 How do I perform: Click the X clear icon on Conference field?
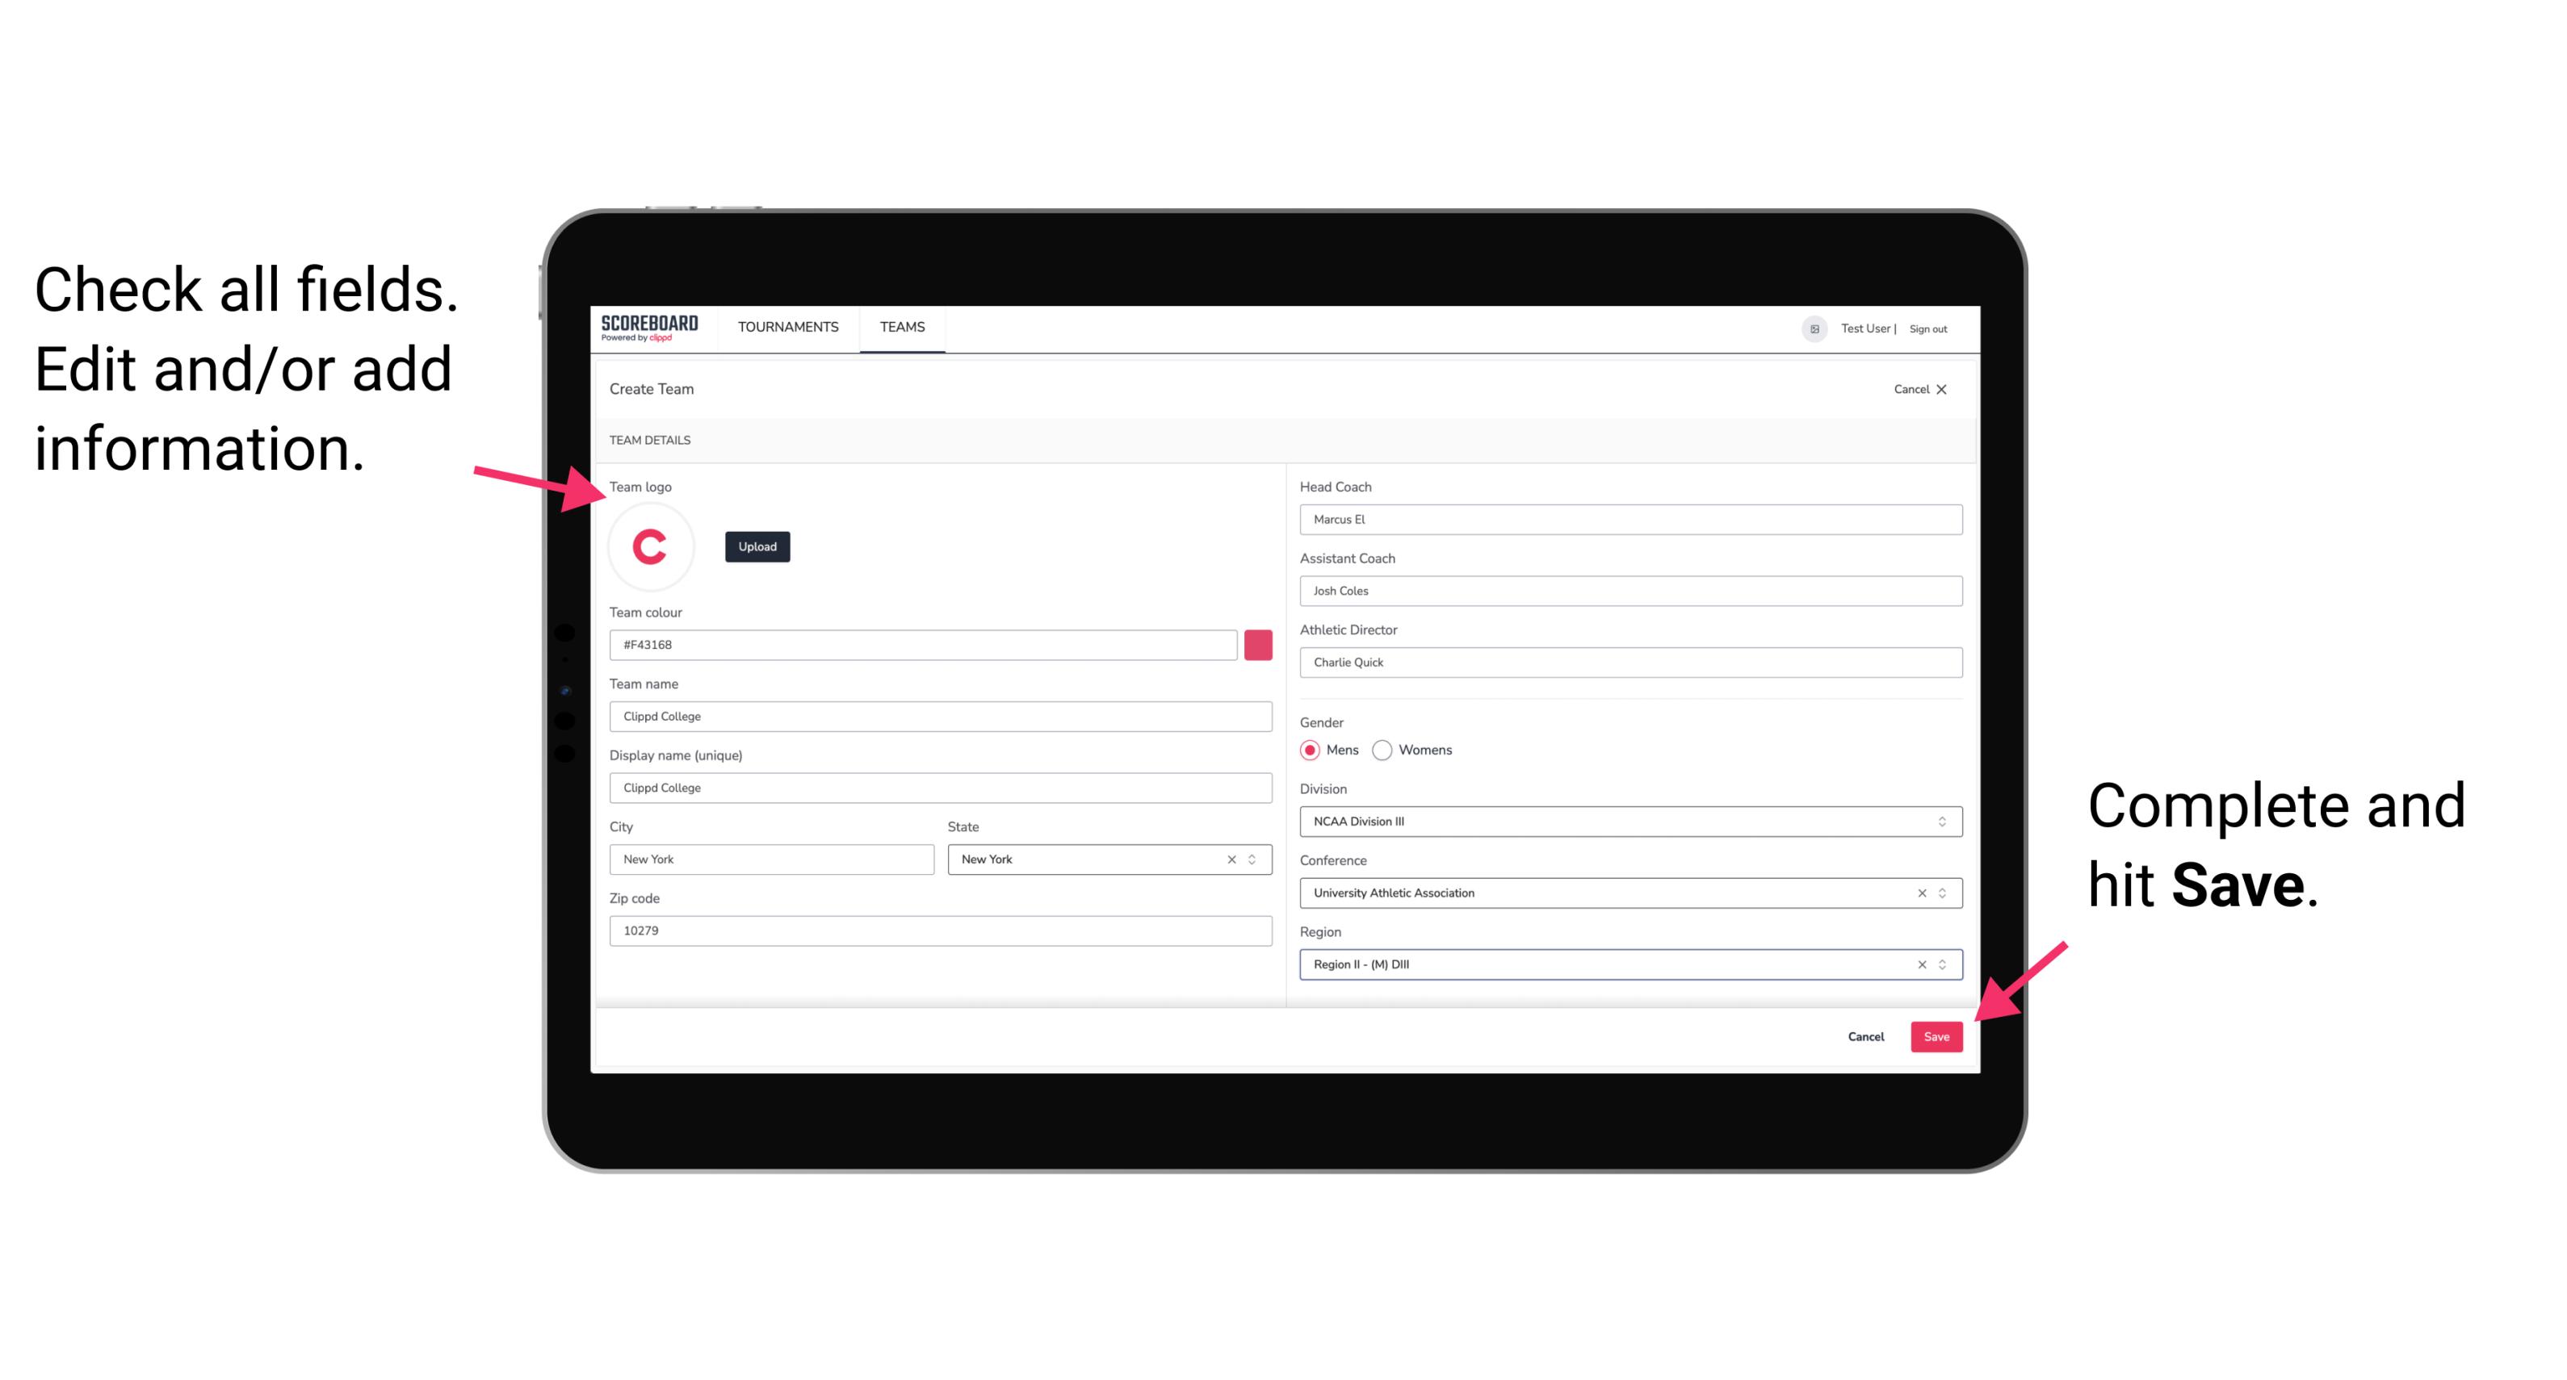click(1918, 894)
